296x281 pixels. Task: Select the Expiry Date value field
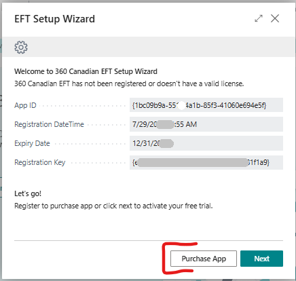[206, 143]
